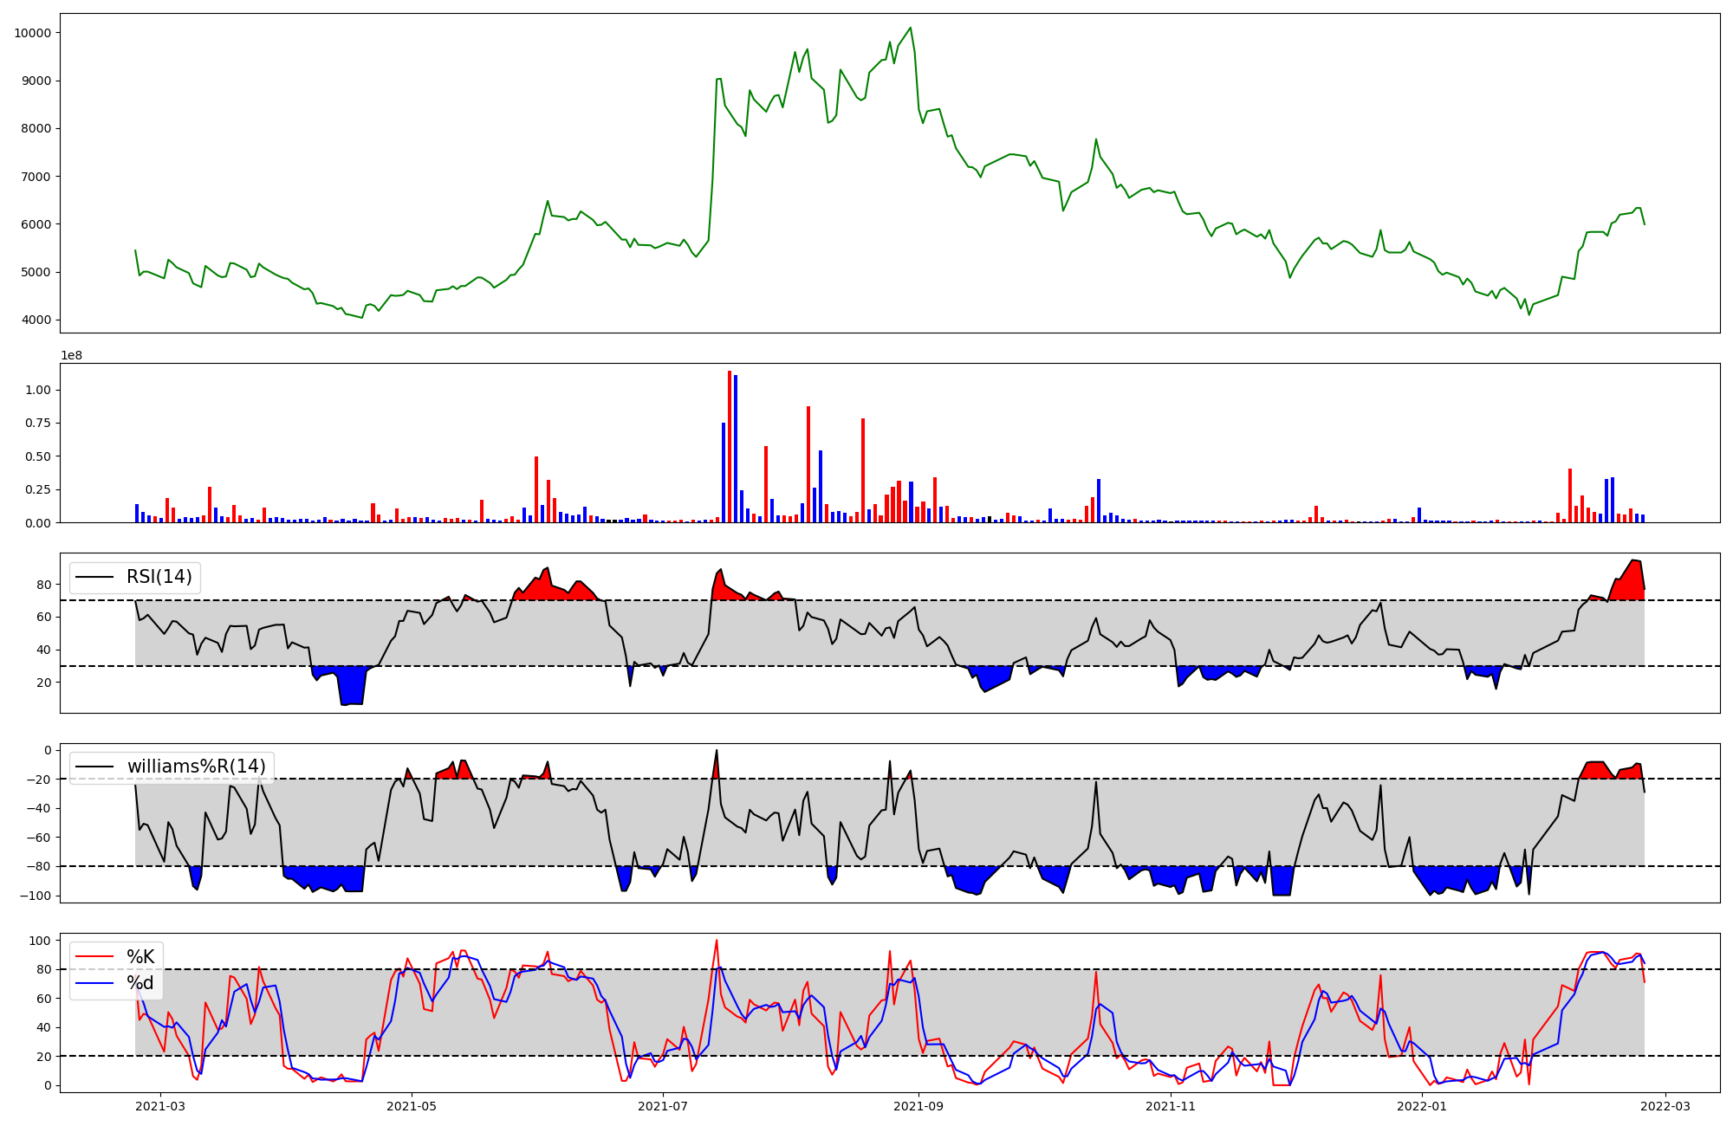The height and width of the screenshot is (1126, 1733).
Task: Click blue %d line sample in legend
Action: (94, 983)
